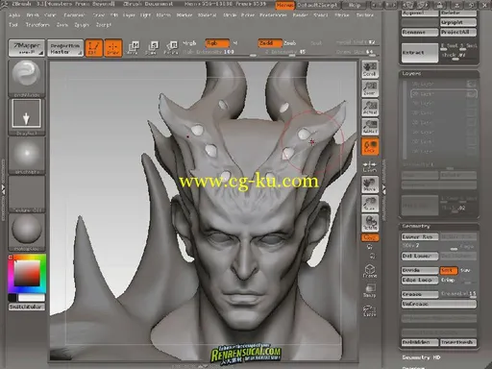
Task: Expand the left tray divider arrow
Action: 3,189
